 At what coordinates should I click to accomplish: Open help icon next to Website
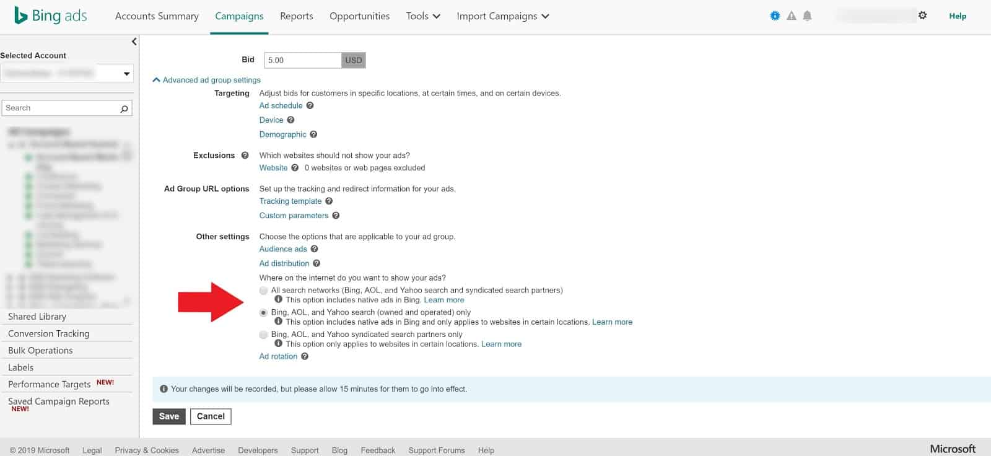(295, 168)
